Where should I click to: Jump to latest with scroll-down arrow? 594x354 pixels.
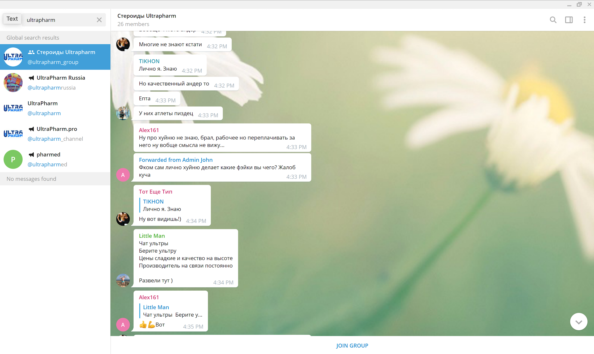tap(579, 322)
